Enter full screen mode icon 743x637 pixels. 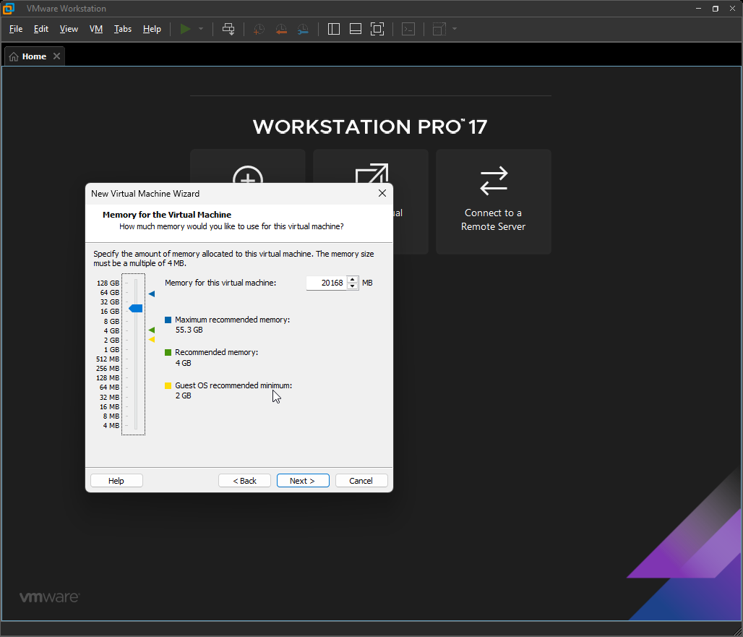tap(377, 29)
